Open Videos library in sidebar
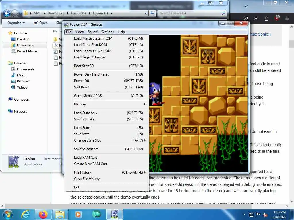This screenshot has width=294, height=220. (x=19, y=87)
